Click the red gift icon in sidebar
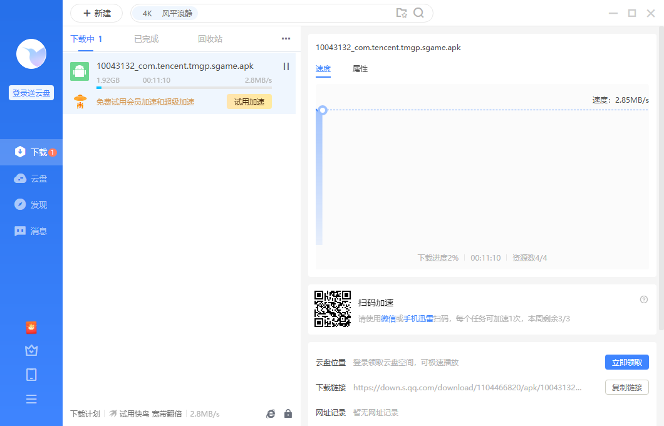The image size is (664, 426). [x=31, y=328]
